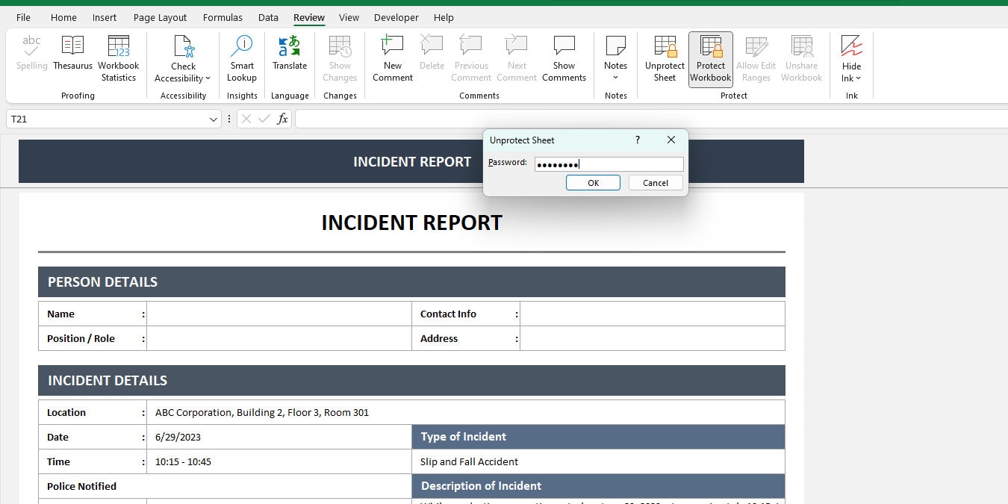Toggle Protect Workbook off
Screen dimensions: 1008x504
[x=710, y=56]
